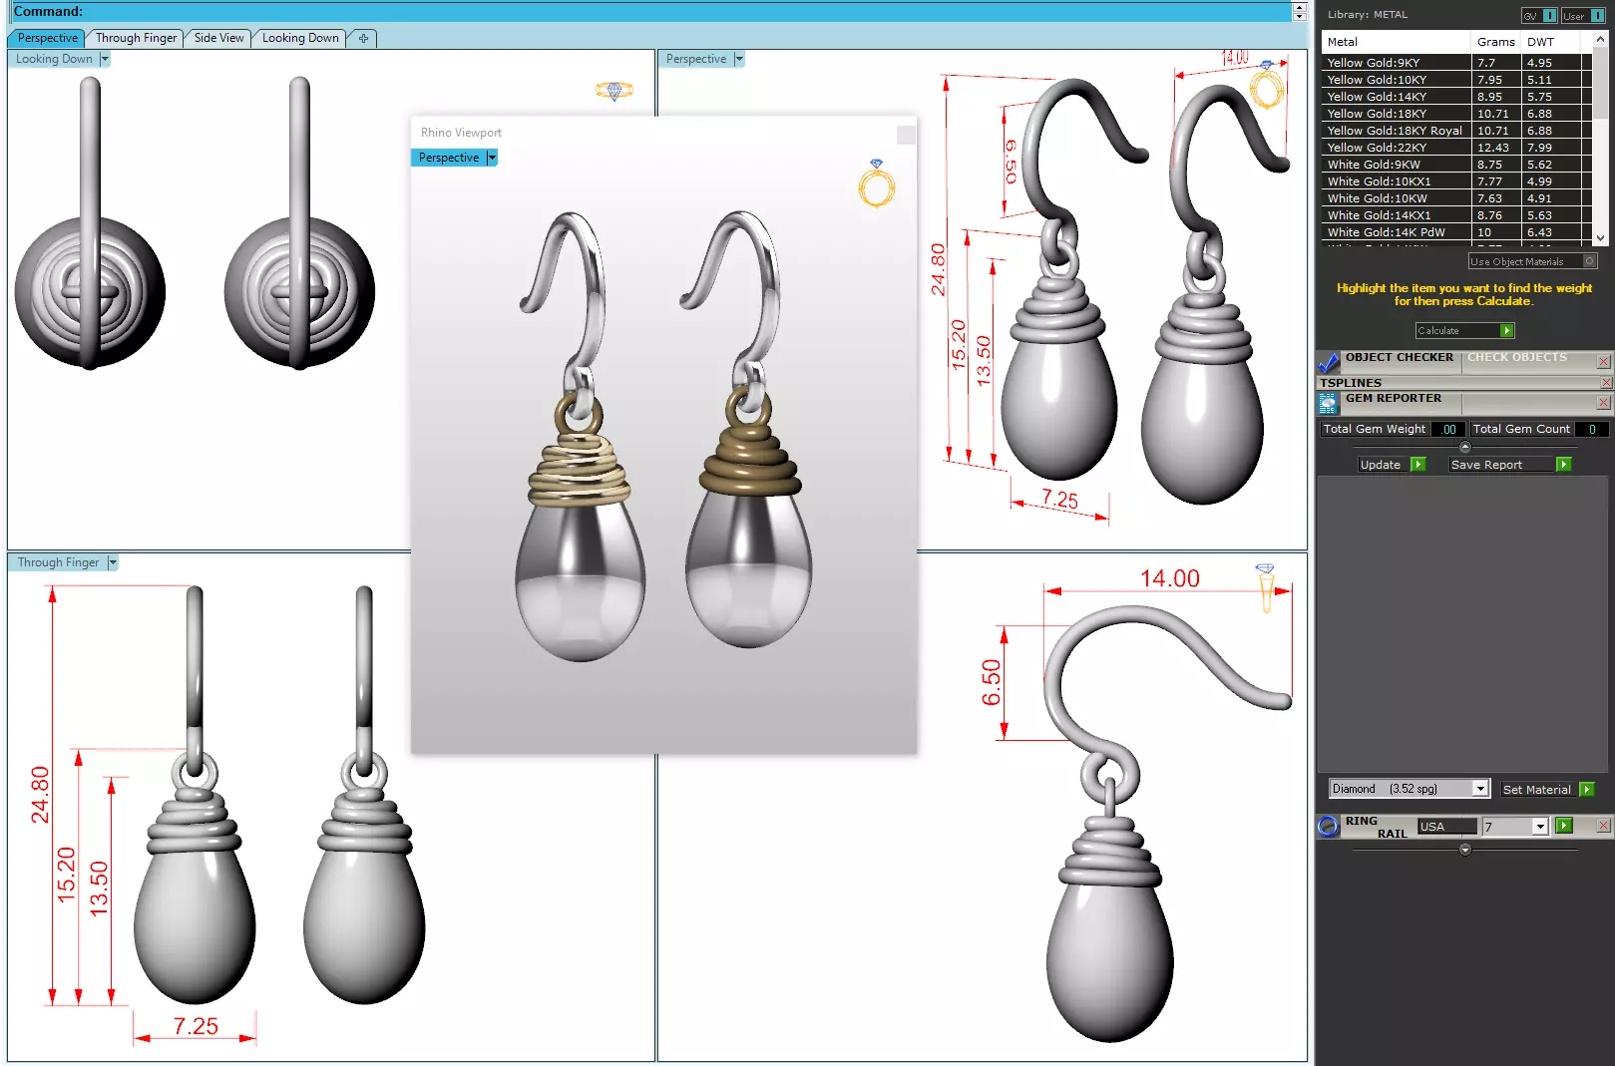
Task: Click the USA ring standard field
Action: pos(1446,827)
